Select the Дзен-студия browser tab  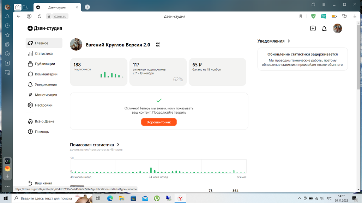(x=57, y=7)
